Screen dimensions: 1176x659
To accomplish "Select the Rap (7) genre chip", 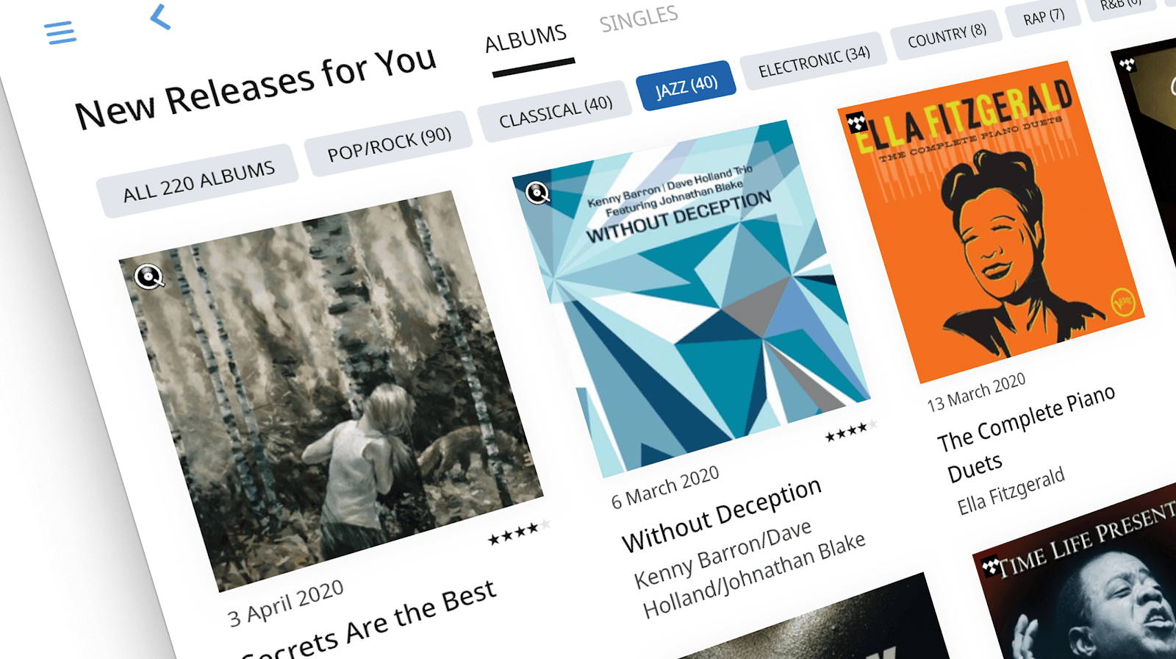I will (1044, 16).
